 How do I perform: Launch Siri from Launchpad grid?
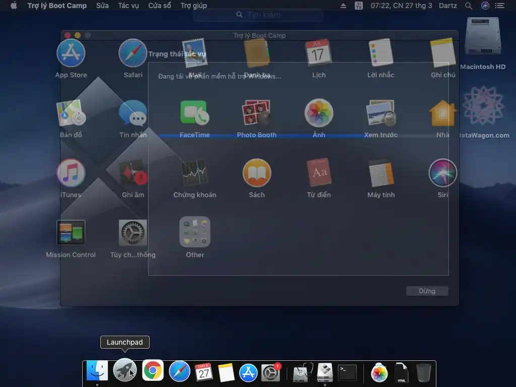tap(443, 173)
